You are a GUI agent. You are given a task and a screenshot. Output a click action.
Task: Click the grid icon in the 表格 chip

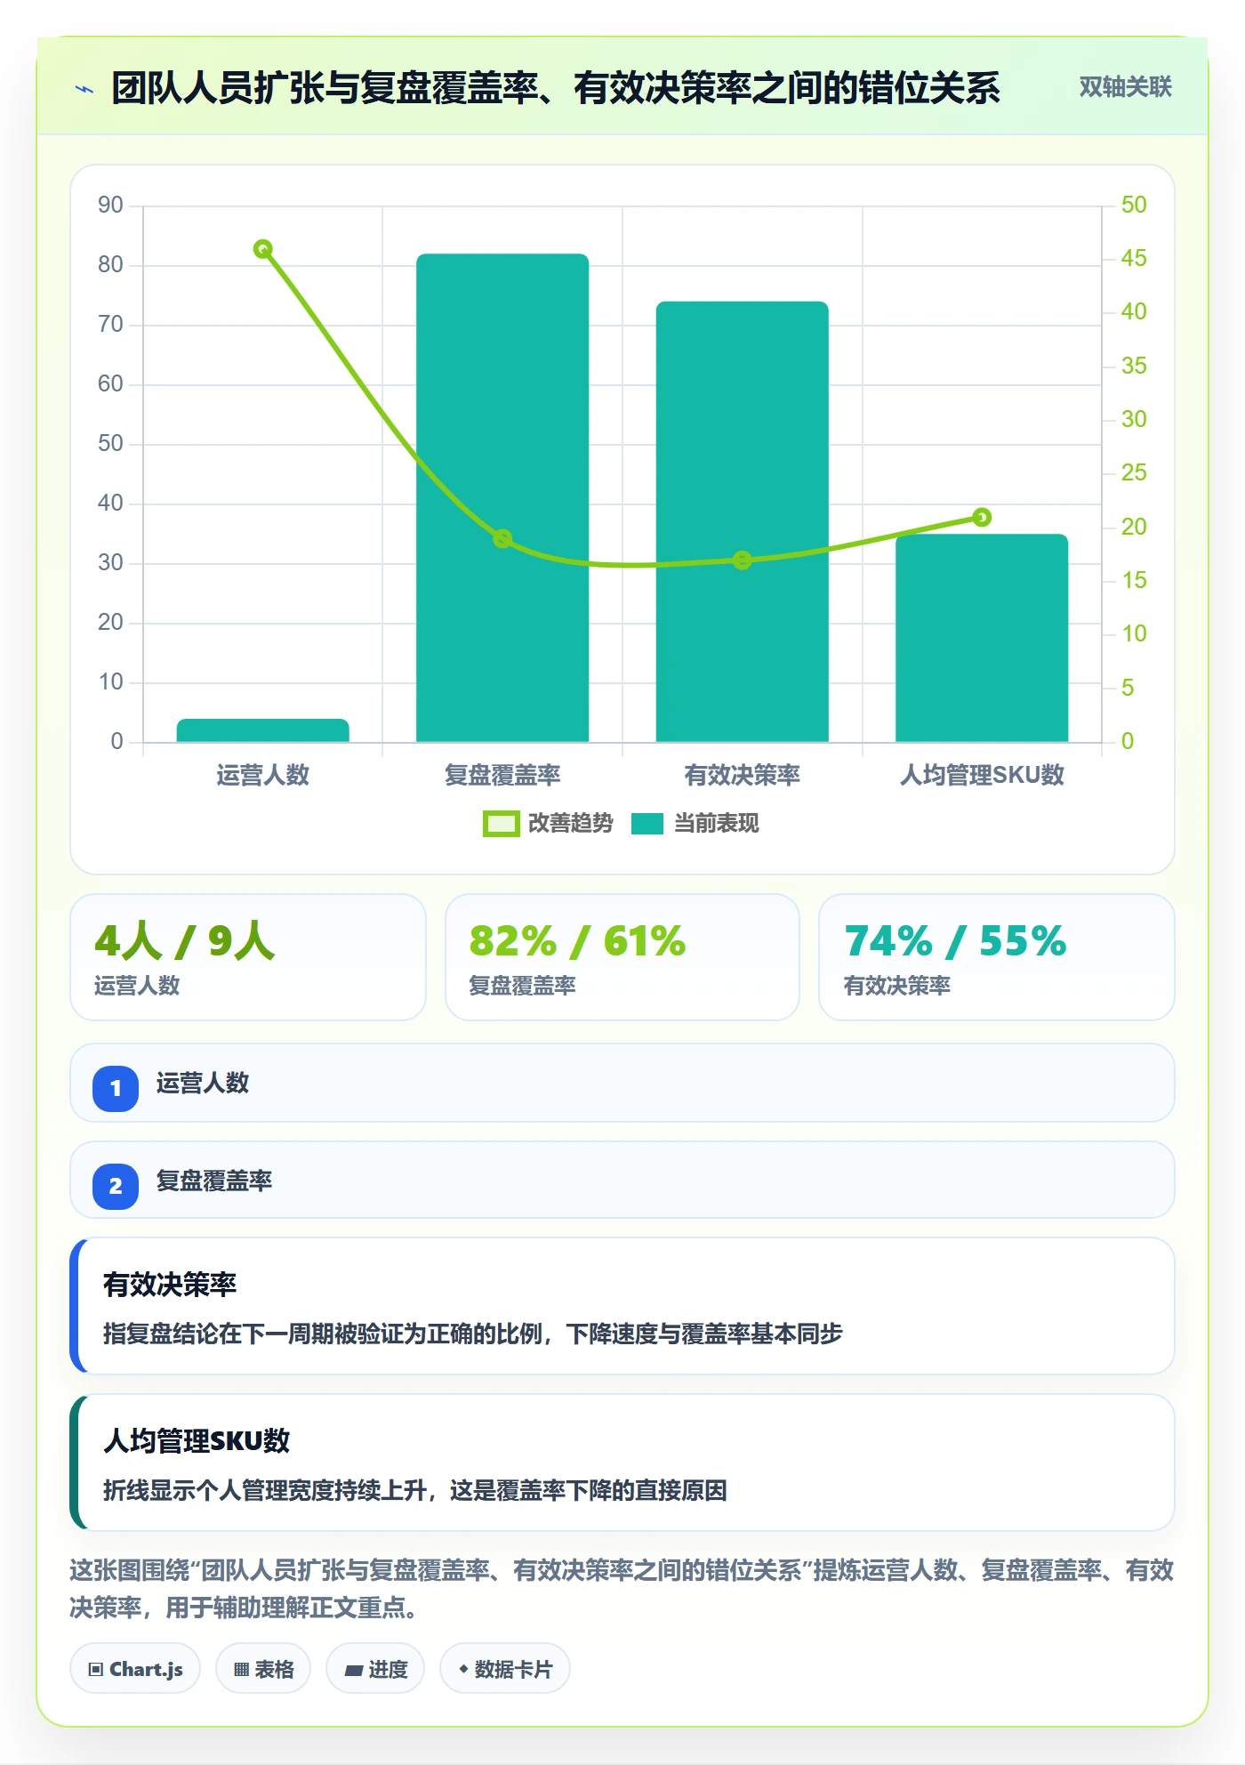241,1670
